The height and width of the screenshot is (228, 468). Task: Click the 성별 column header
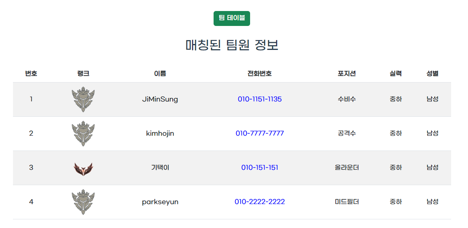(x=433, y=74)
